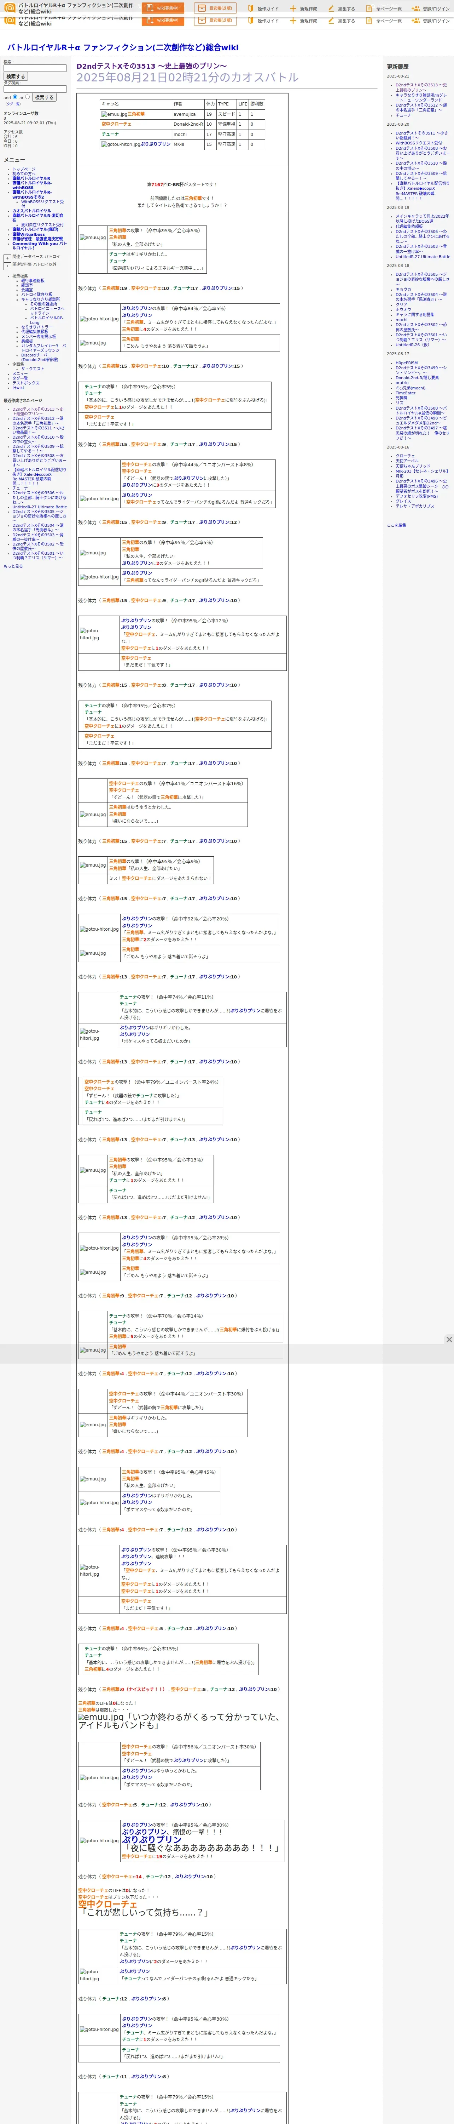Click 空中クローチェ in the character table

pos(116,125)
